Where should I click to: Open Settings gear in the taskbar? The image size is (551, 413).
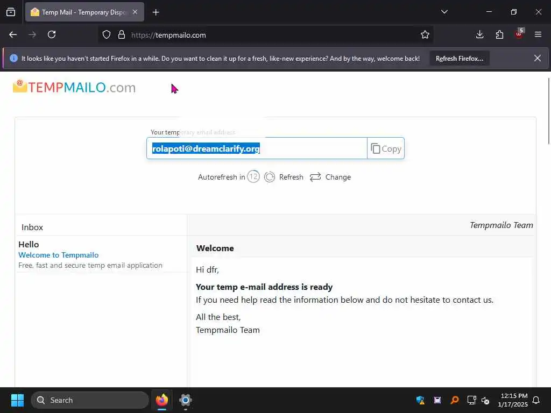(x=185, y=400)
